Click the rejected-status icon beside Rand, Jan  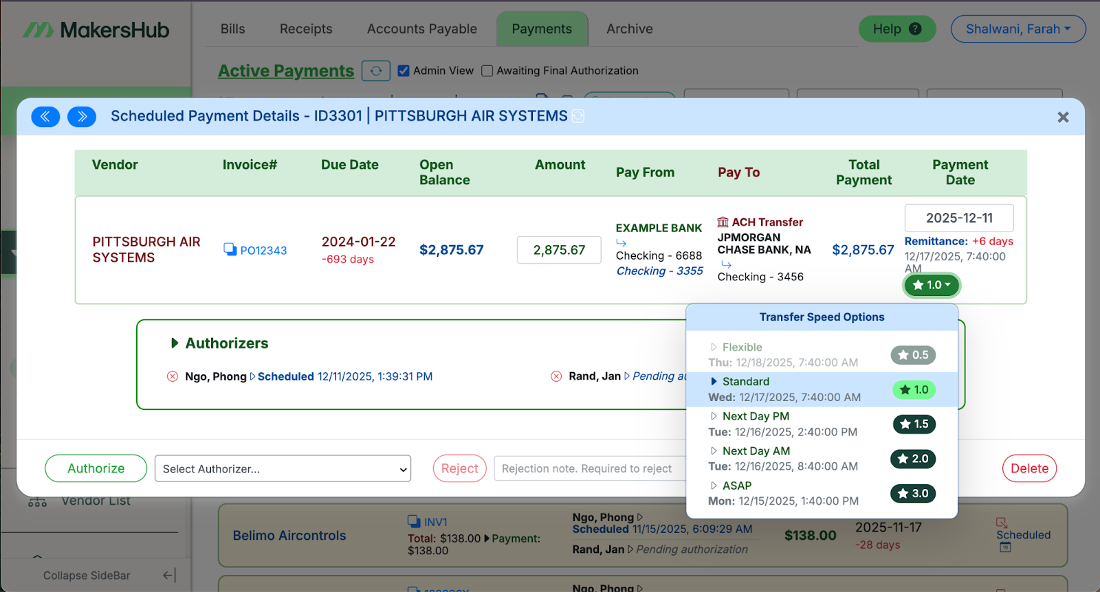click(556, 376)
